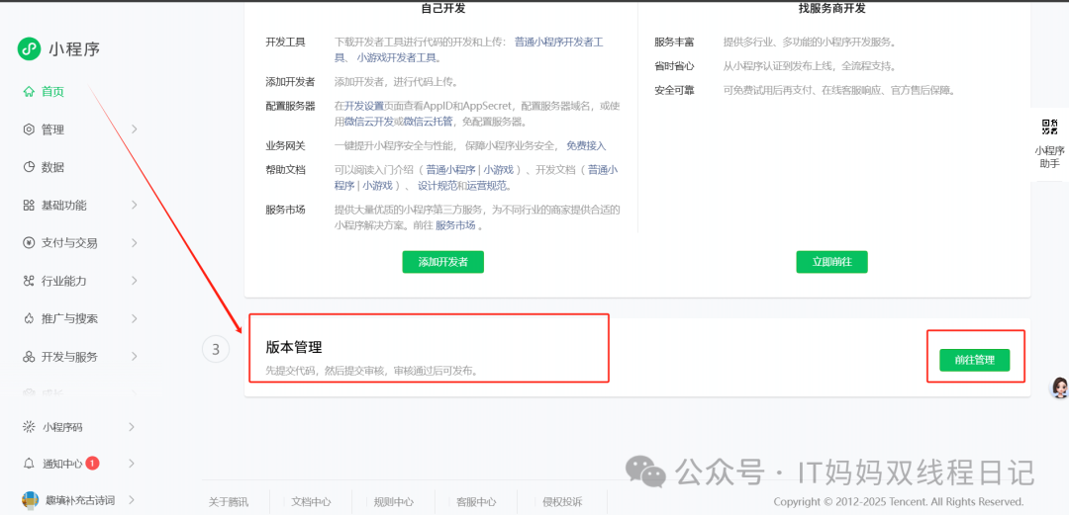Click the 管理 hexagon icon in sidebar

click(29, 129)
